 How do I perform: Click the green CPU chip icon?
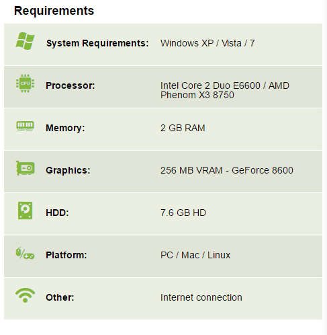click(25, 83)
